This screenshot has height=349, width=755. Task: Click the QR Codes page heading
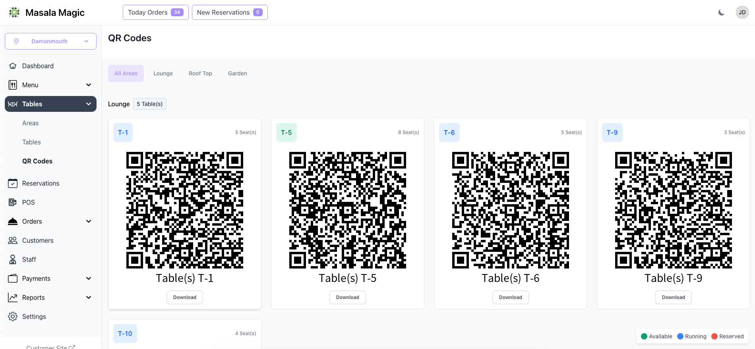130,38
